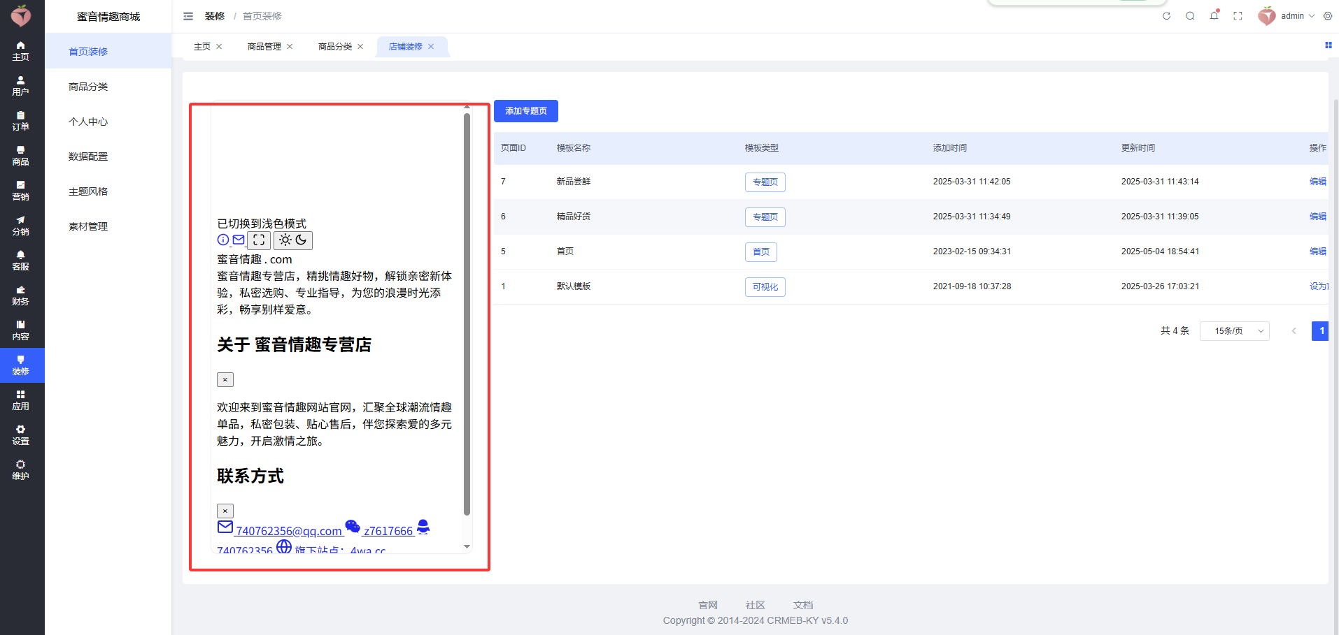
Task: Click the 可视化 tag in 默认模版 row
Action: (x=765, y=287)
